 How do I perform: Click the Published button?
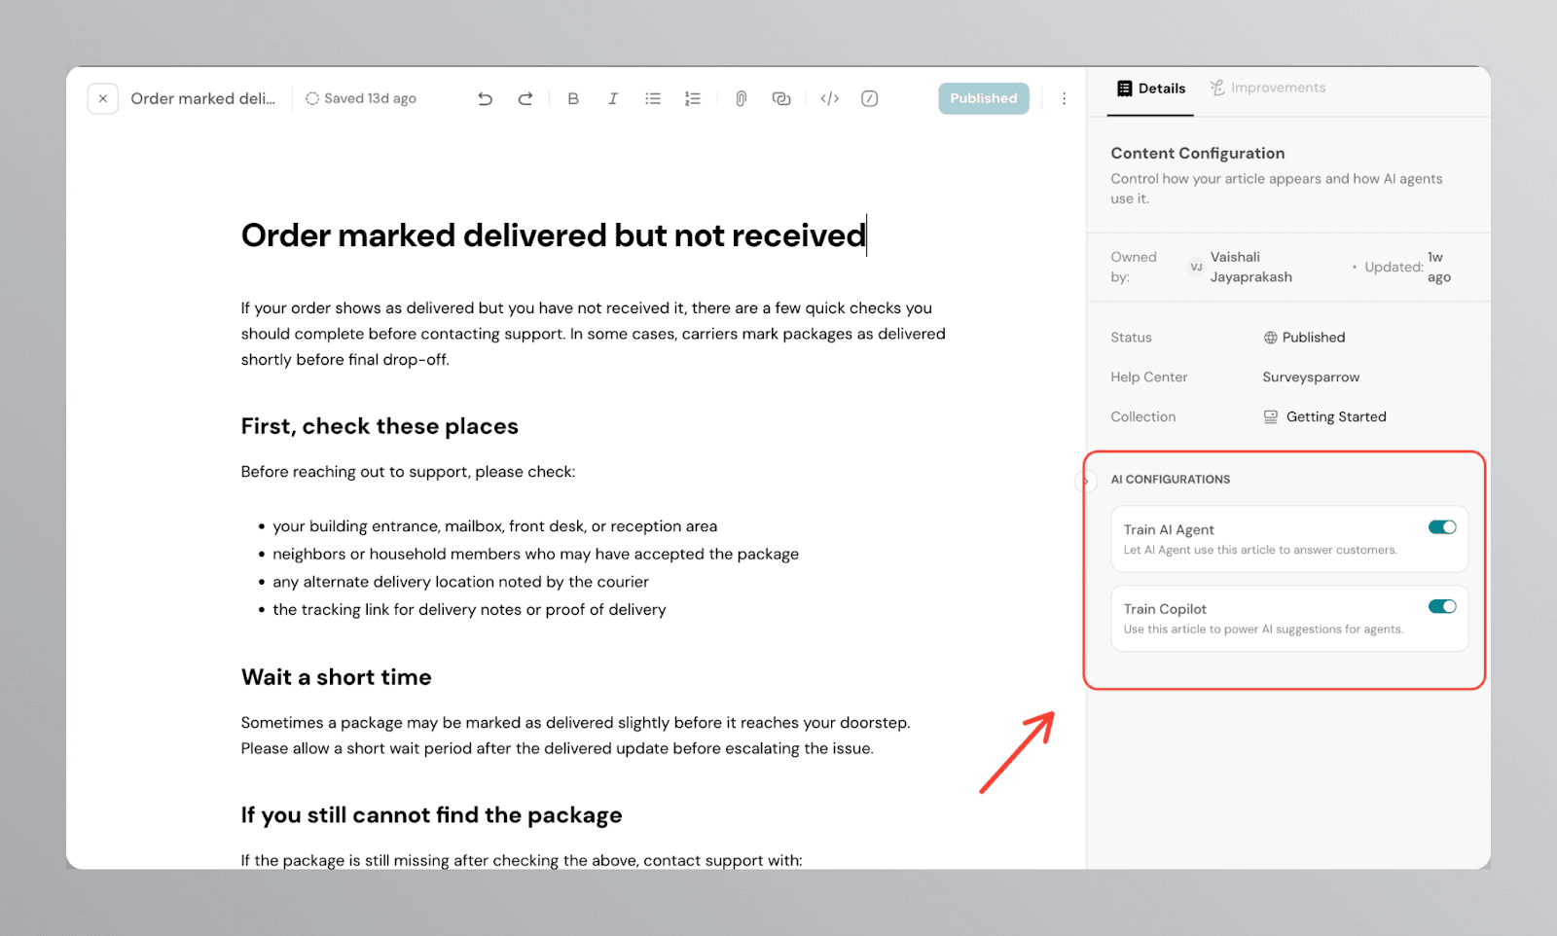pos(983,98)
